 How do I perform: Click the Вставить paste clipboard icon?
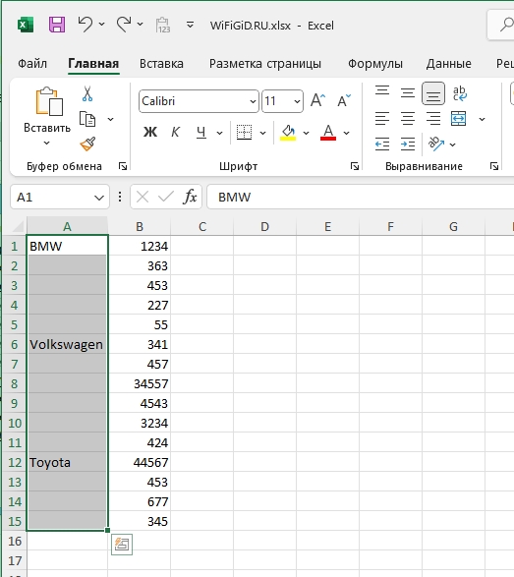(x=48, y=101)
